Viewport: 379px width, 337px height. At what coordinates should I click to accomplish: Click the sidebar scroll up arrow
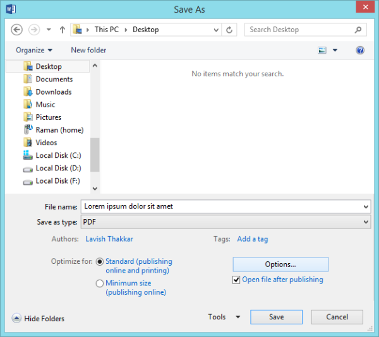point(95,66)
